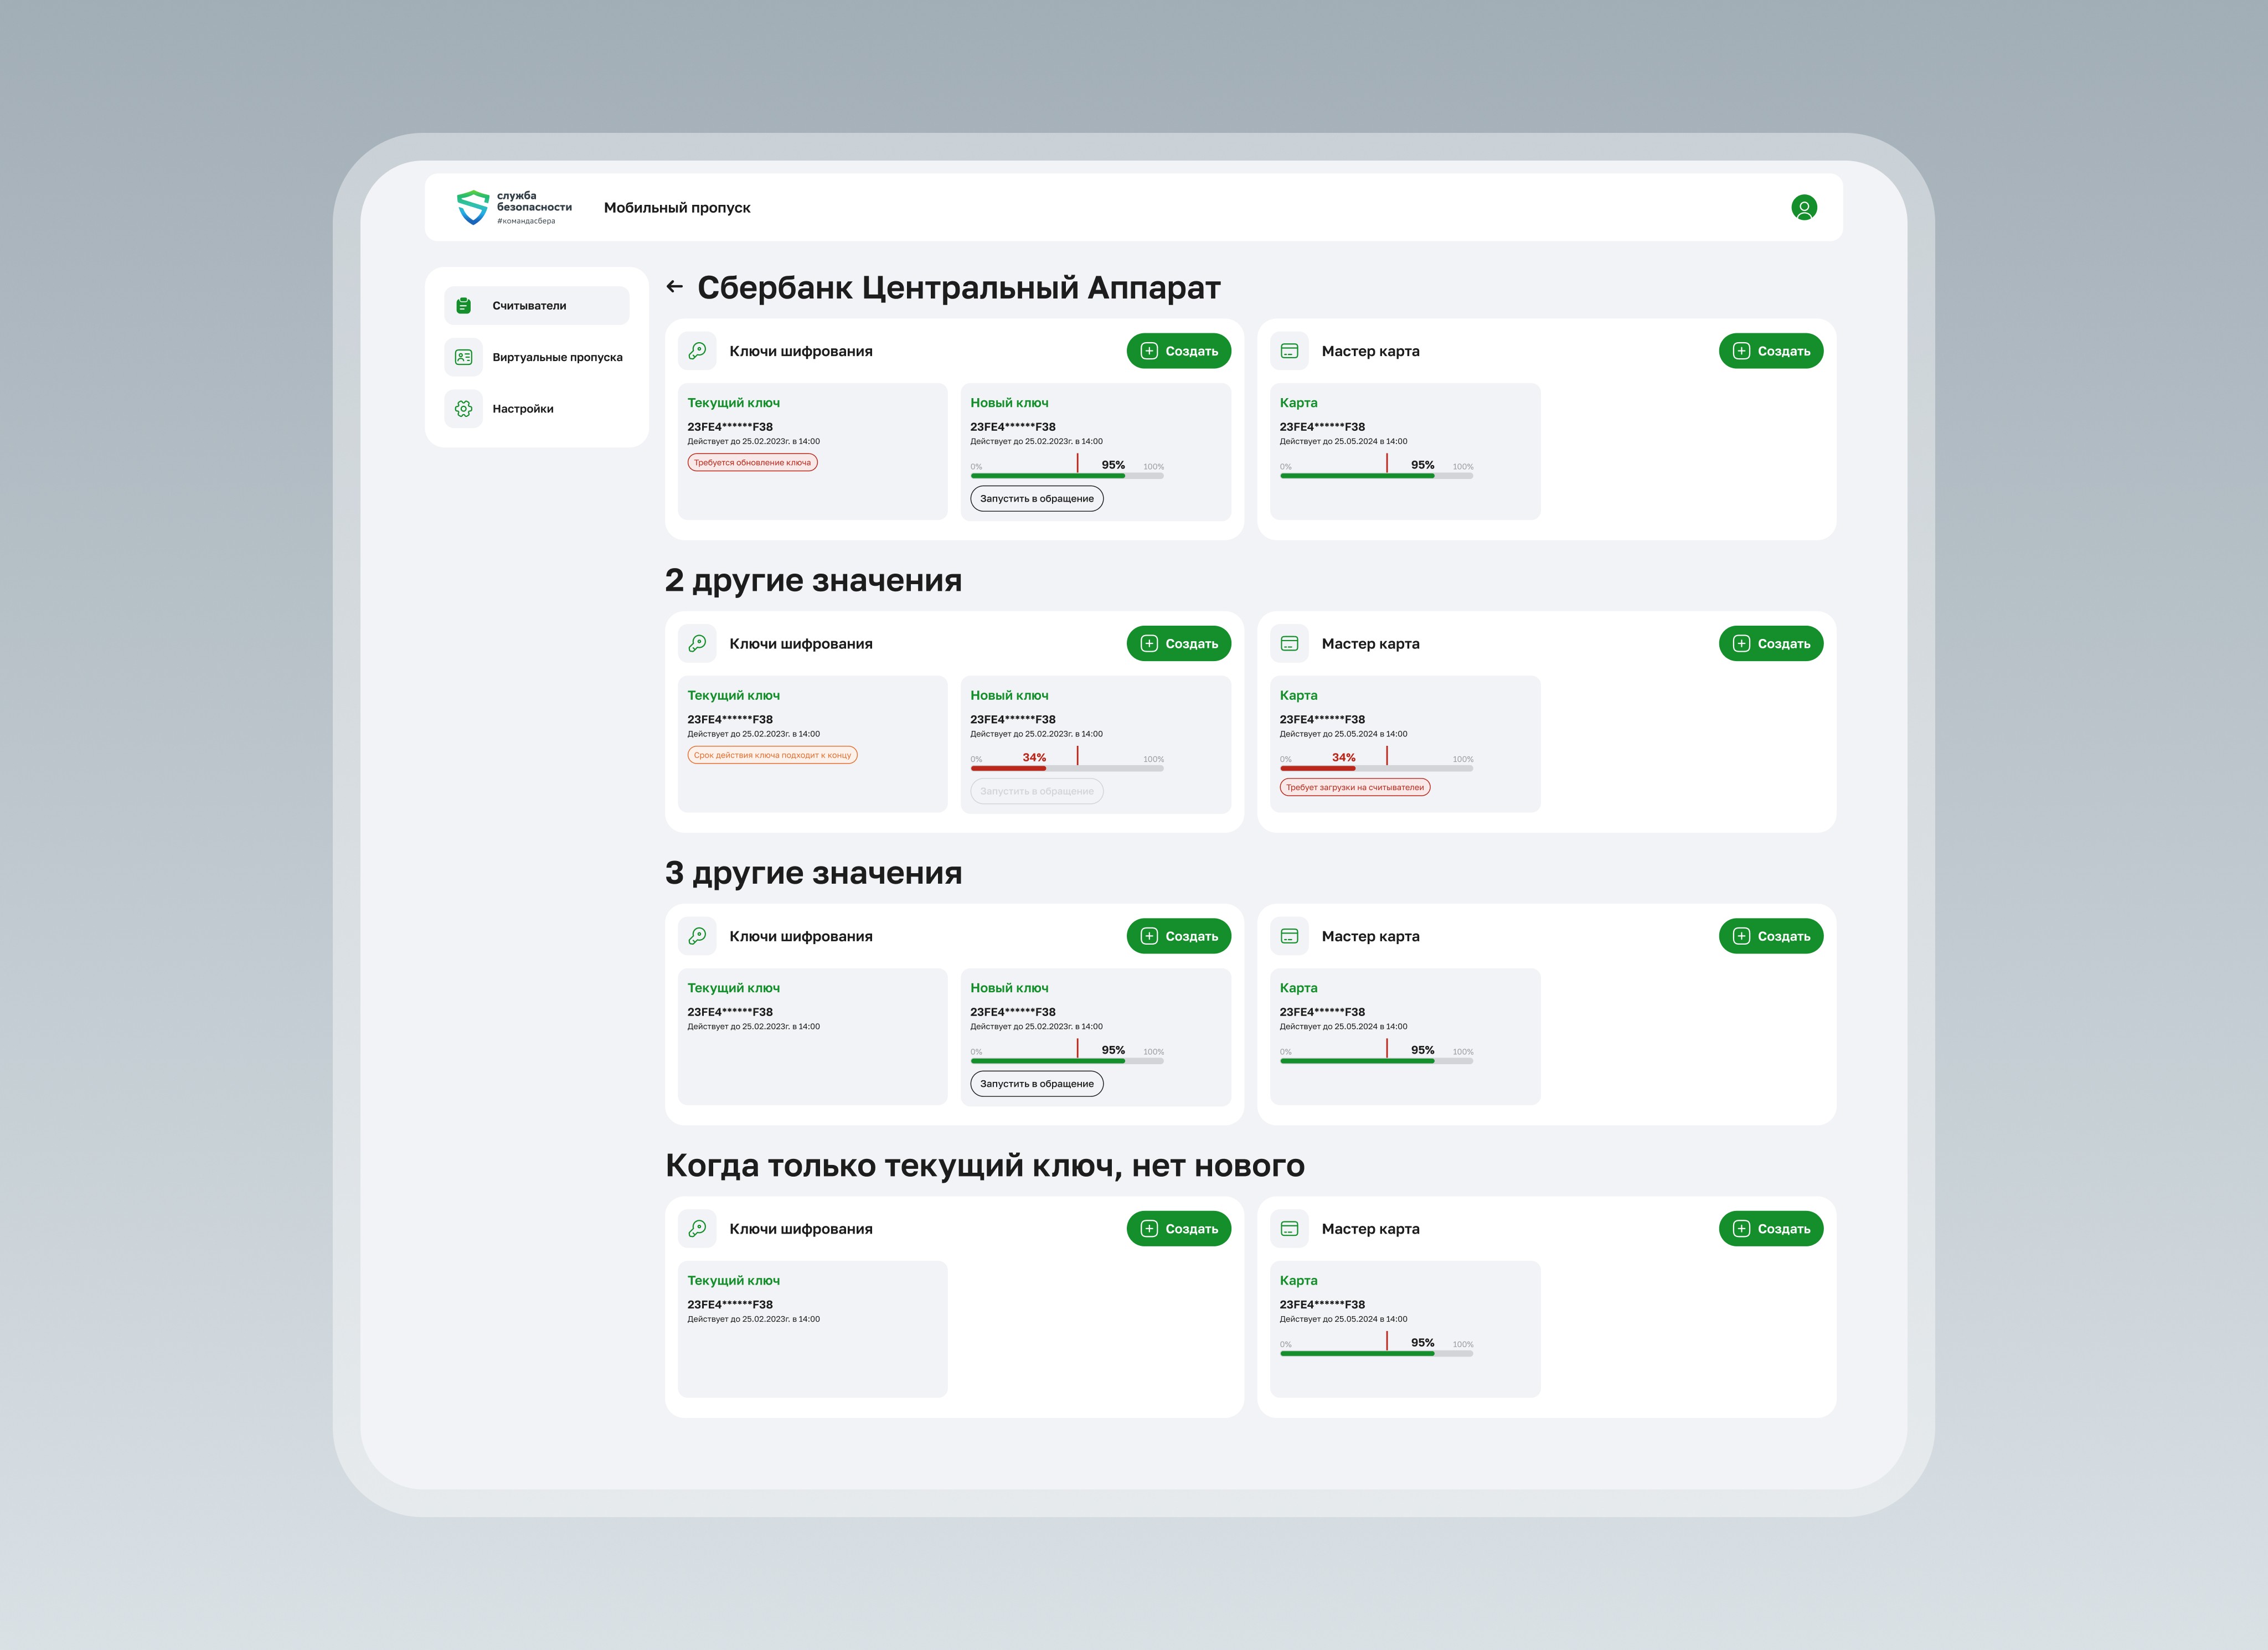Click 'Текущий ключ' title under '3 другие значения'
This screenshot has width=2268, height=1650.
pos(733,988)
